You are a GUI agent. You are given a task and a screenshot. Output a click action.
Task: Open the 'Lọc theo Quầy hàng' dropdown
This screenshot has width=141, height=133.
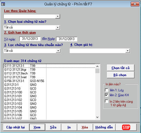pyautogui.click(x=58, y=17)
